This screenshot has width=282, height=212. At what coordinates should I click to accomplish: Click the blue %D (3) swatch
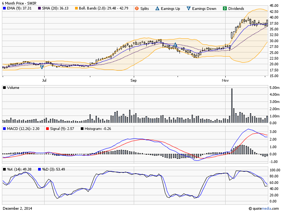pyautogui.click(x=39, y=169)
